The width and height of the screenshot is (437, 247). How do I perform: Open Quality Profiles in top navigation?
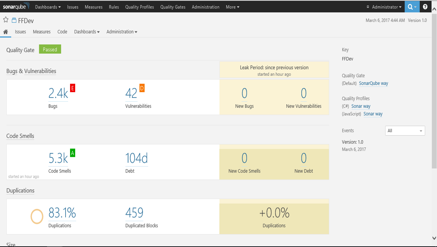click(x=139, y=7)
